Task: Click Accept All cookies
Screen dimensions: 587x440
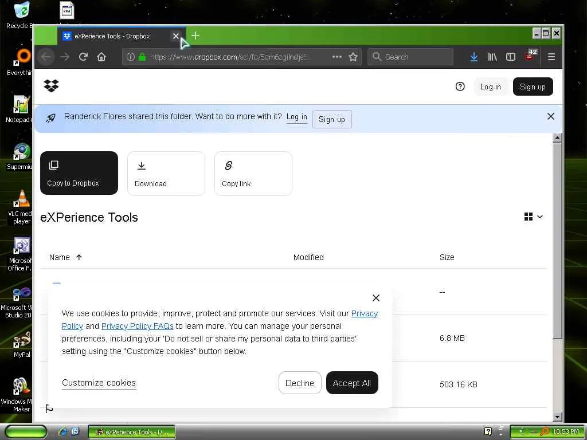Action: (352, 383)
